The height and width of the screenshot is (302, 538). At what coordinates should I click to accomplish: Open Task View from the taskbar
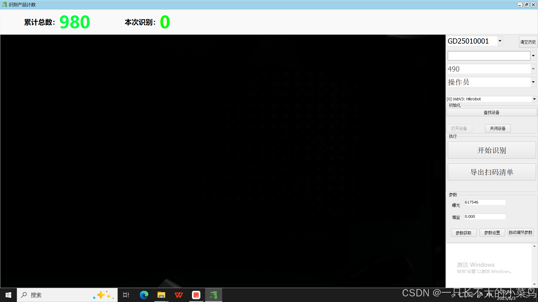(x=126, y=295)
